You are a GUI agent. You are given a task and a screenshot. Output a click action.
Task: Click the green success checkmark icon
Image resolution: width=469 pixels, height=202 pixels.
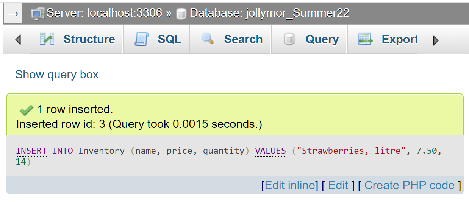27,110
